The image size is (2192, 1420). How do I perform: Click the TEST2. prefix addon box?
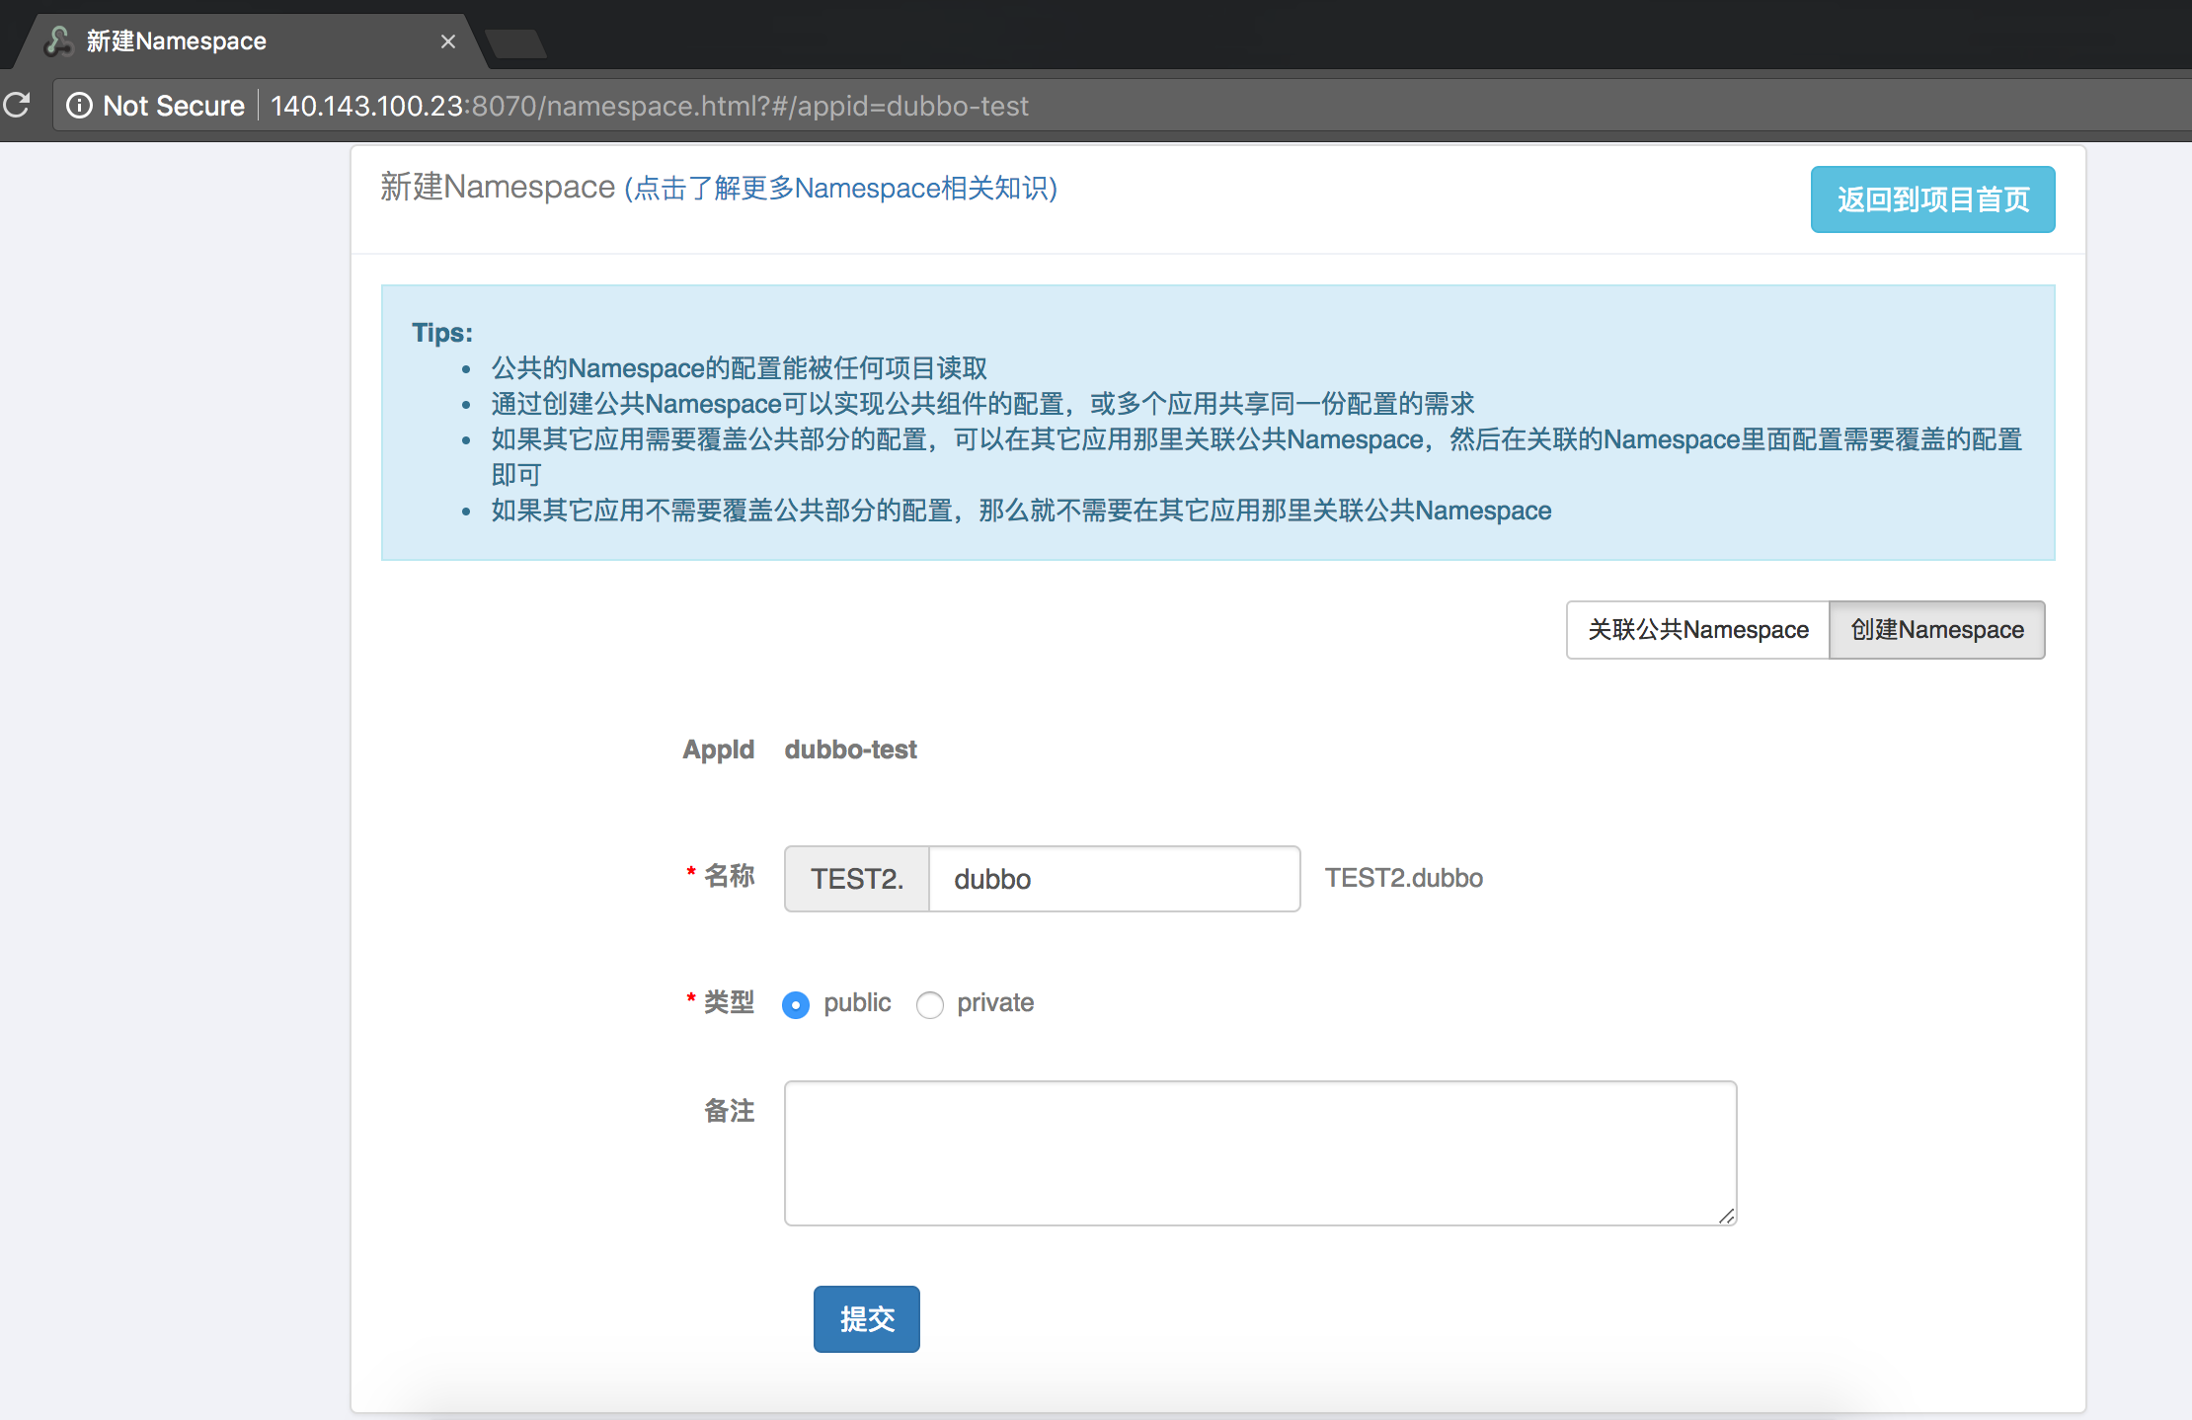(x=856, y=879)
